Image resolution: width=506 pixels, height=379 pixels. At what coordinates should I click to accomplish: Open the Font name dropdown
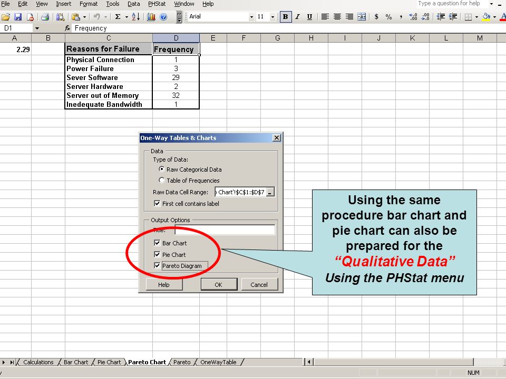251,17
